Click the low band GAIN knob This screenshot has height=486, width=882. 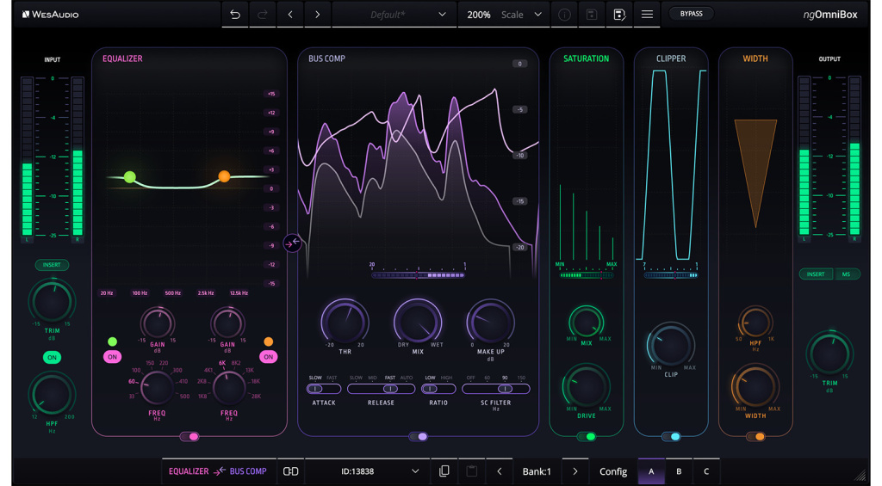(x=158, y=323)
